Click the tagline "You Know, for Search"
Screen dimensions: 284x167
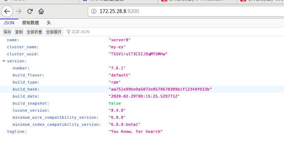(x=135, y=131)
